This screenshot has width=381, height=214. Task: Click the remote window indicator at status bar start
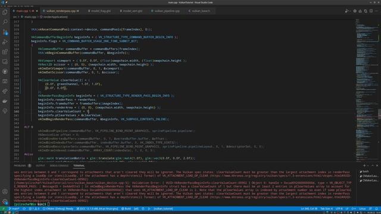click(x=3, y=209)
